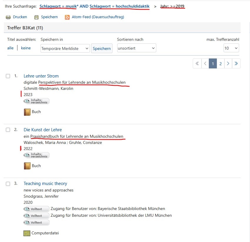Open the Sortieren nach dropdown
Image resolution: width=250 pixels, height=242 pixels.
click(x=137, y=48)
